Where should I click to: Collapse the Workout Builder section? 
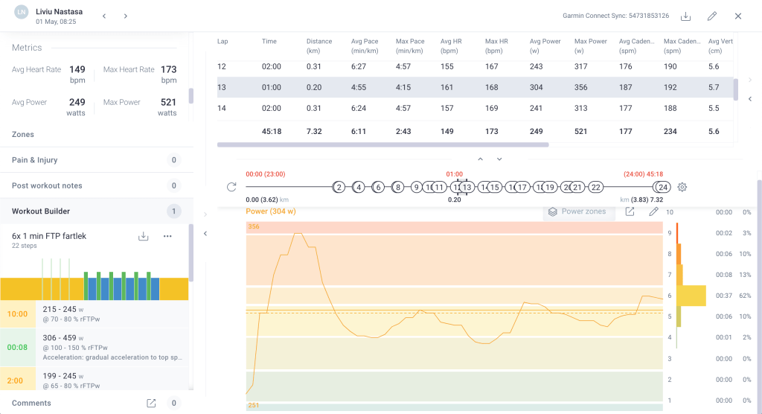(40, 211)
